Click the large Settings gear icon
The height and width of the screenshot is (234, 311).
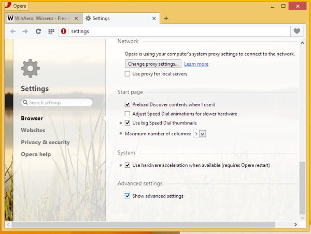30,68
